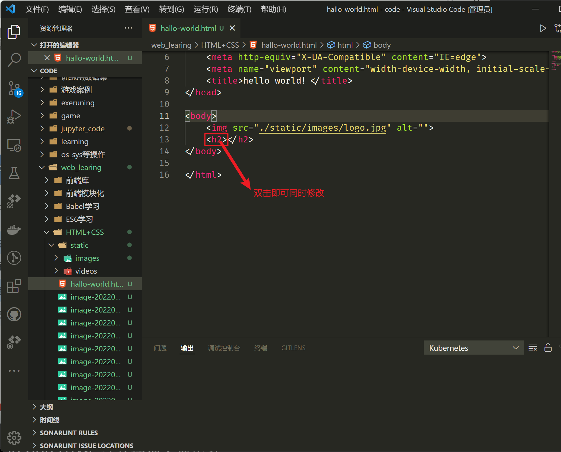
Task: Click body breadcrumb segment
Action: click(382, 45)
